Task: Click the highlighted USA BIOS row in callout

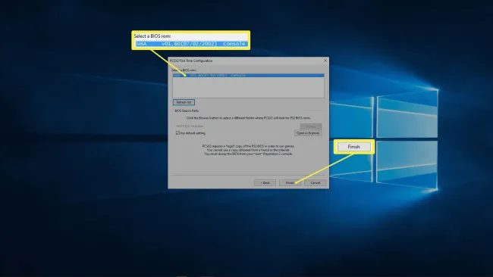Action: [191, 44]
